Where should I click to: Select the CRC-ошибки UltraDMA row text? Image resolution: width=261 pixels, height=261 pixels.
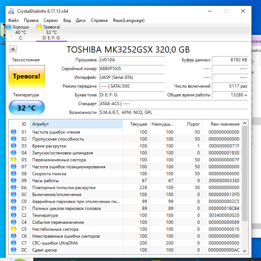pyautogui.click(x=55, y=243)
